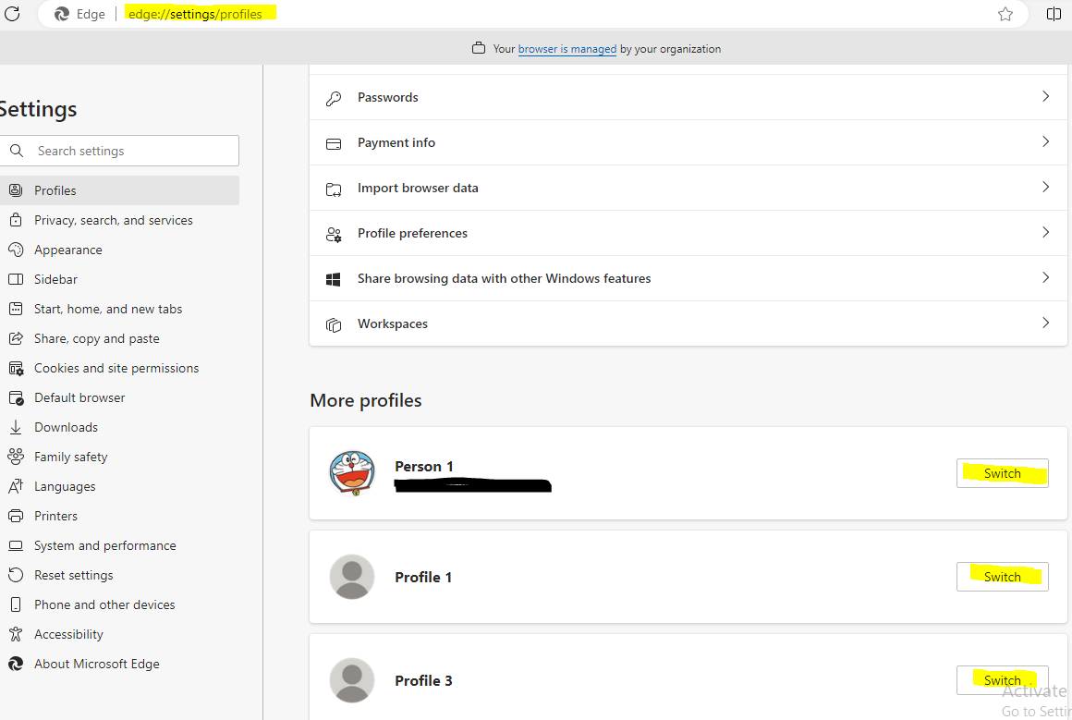Click the search magnifier icon in Settings

point(17,151)
